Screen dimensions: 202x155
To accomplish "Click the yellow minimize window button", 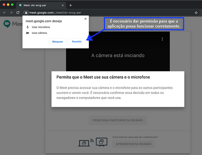I will point(8,5).
